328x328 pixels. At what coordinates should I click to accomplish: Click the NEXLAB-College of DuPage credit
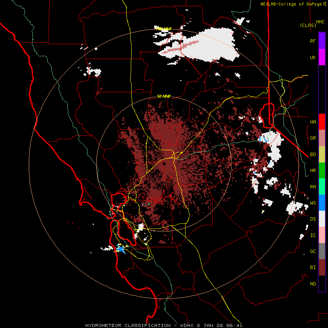[x=291, y=4]
